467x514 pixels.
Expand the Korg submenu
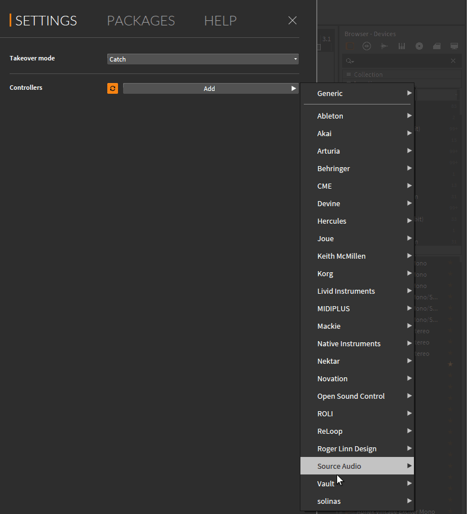(x=357, y=274)
